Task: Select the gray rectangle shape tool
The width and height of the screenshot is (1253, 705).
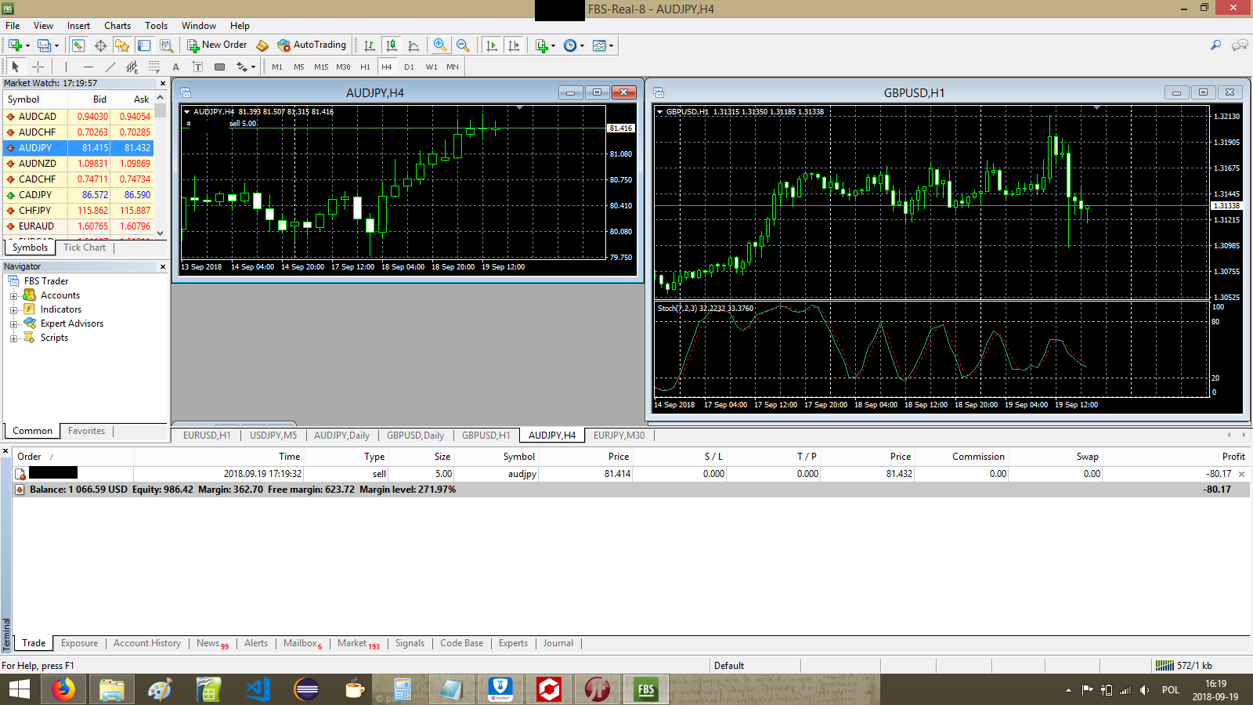Action: 220,67
